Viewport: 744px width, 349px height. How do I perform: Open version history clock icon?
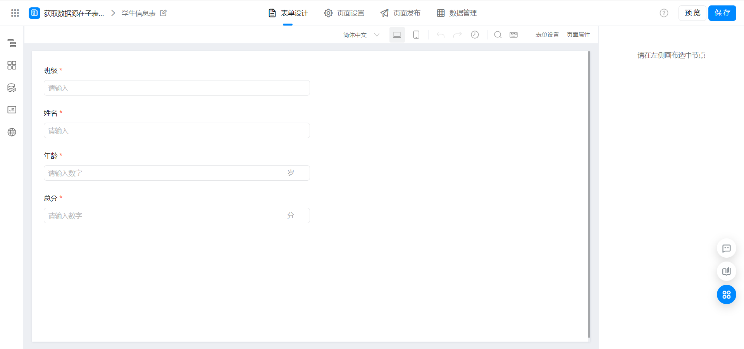click(x=475, y=35)
